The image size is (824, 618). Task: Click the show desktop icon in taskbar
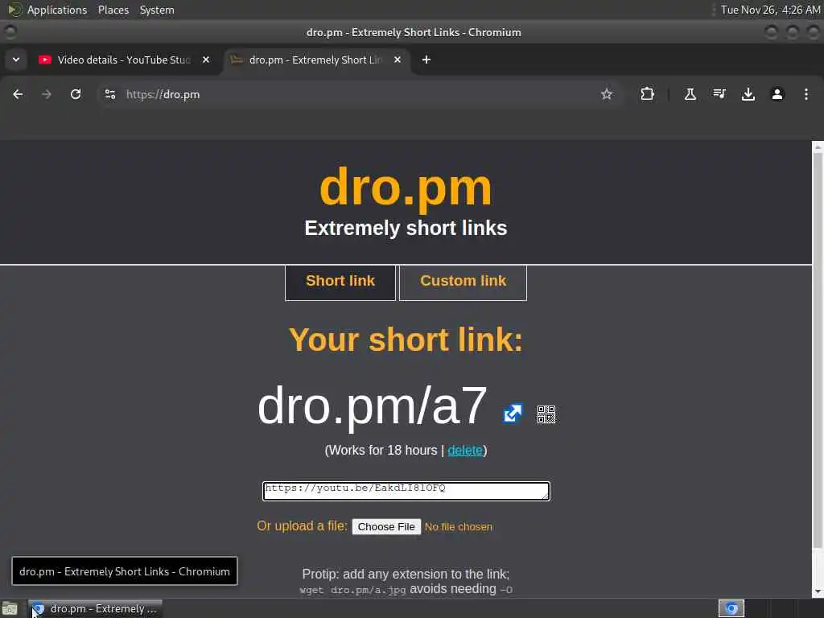click(10, 609)
